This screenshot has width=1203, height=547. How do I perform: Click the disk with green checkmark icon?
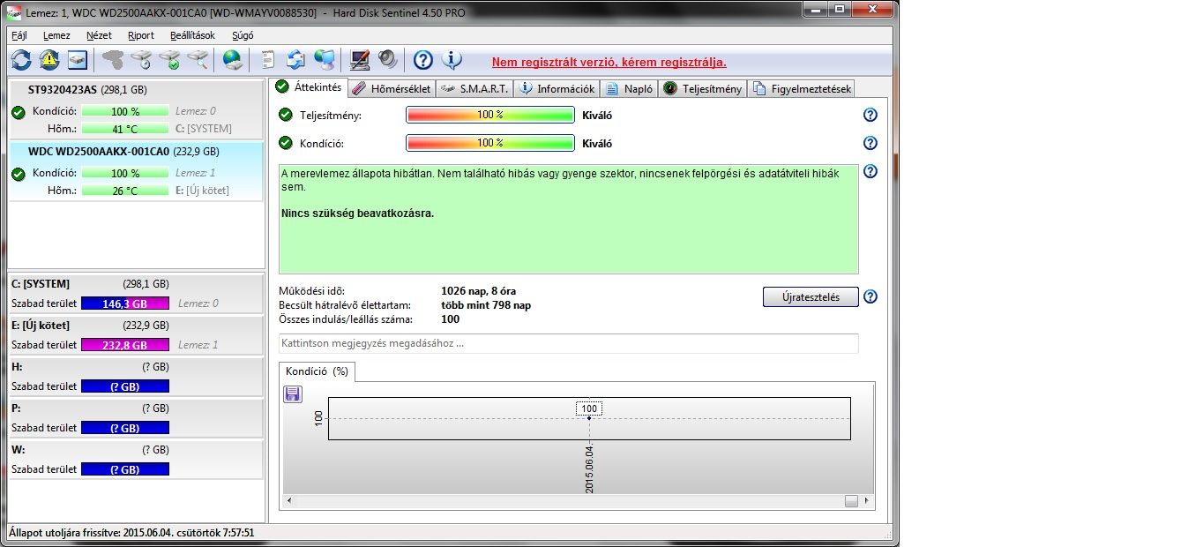click(x=169, y=60)
